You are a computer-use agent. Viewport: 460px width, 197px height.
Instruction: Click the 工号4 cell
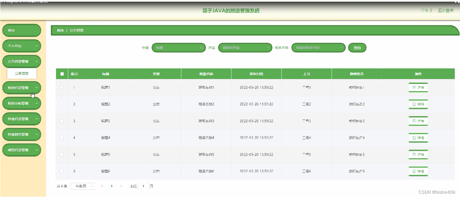(307, 138)
